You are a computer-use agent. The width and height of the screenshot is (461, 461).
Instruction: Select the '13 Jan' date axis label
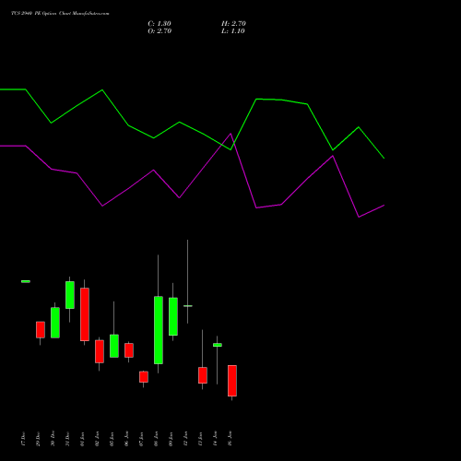(200, 439)
